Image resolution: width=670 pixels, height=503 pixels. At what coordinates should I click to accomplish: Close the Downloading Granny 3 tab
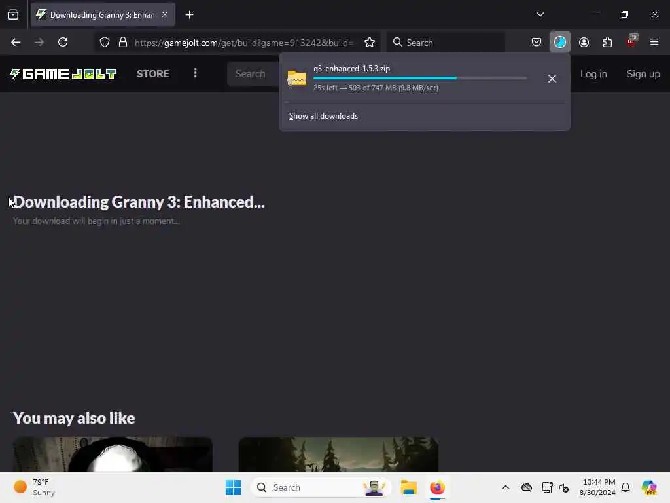click(164, 14)
